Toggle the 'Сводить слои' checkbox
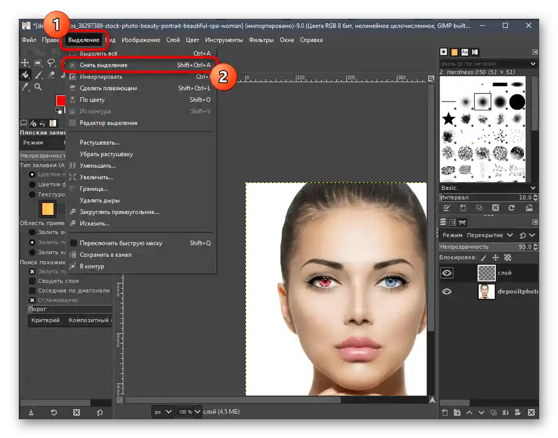Viewport: 558px width, 438px height. (33, 281)
